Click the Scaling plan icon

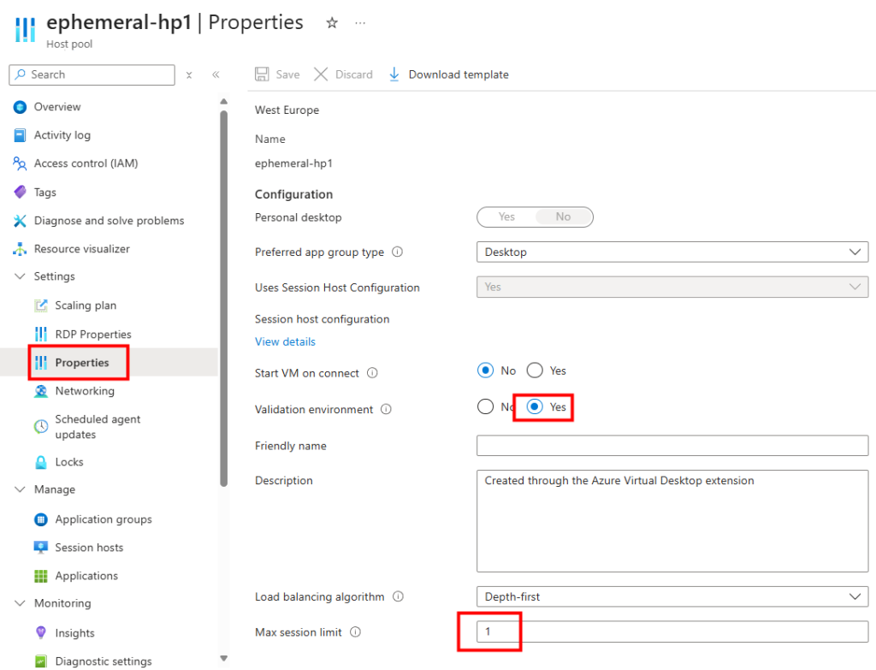point(41,305)
